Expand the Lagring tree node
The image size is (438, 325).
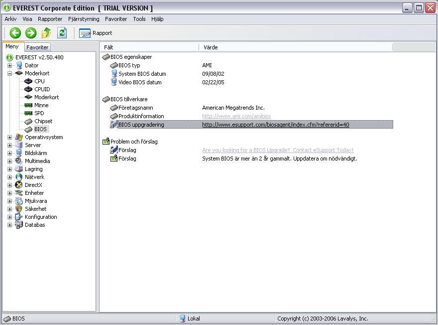pyautogui.click(x=9, y=169)
